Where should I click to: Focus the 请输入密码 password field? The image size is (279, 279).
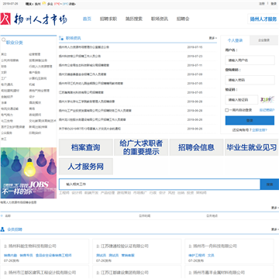pos(250,80)
